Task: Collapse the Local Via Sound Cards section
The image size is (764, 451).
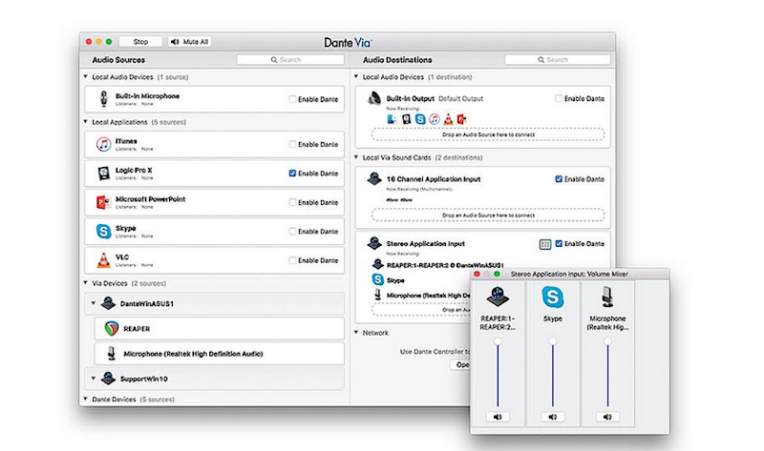Action: 356,157
